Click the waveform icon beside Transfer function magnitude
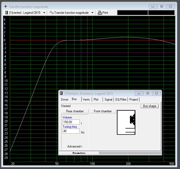This screenshot has height=169, width=180. click(x=52, y=12)
